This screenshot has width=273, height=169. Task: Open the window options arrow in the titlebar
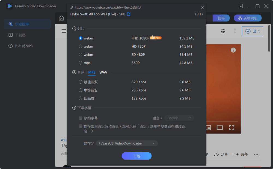pos(241,6)
